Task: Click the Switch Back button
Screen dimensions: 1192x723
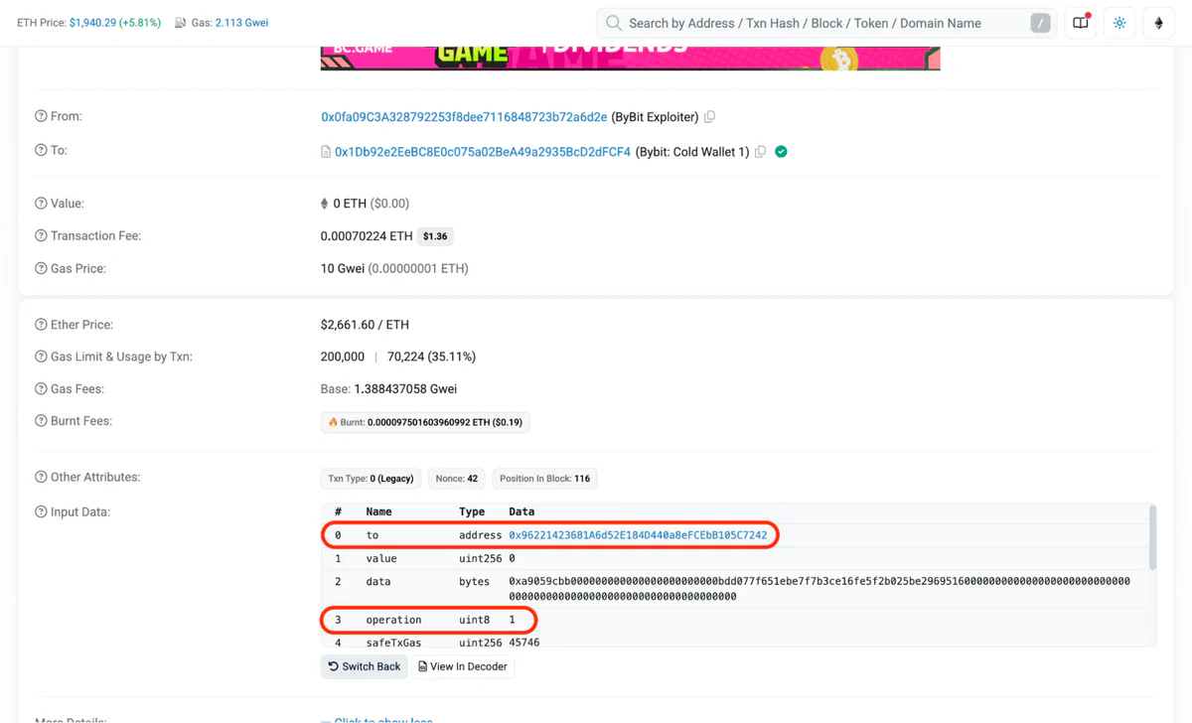Action: (364, 666)
